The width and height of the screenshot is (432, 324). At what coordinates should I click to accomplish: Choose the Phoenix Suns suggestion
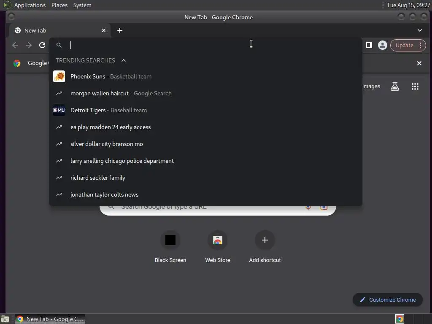pos(205,76)
